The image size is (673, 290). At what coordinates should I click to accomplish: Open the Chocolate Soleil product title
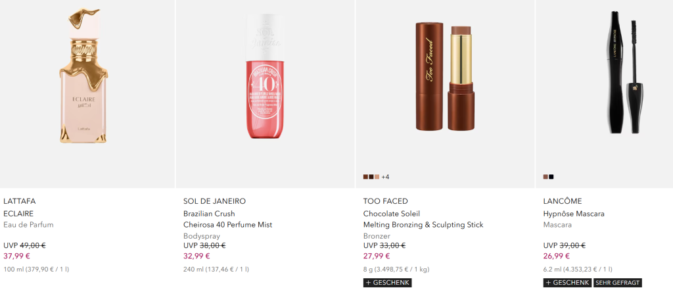[423, 219]
